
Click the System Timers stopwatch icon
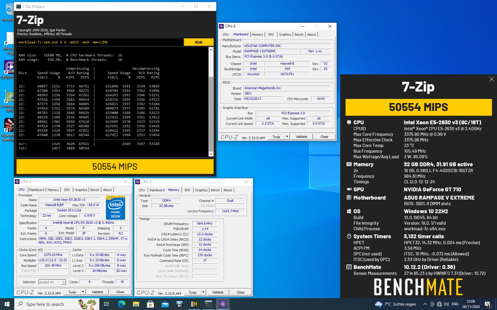pyautogui.click(x=349, y=236)
